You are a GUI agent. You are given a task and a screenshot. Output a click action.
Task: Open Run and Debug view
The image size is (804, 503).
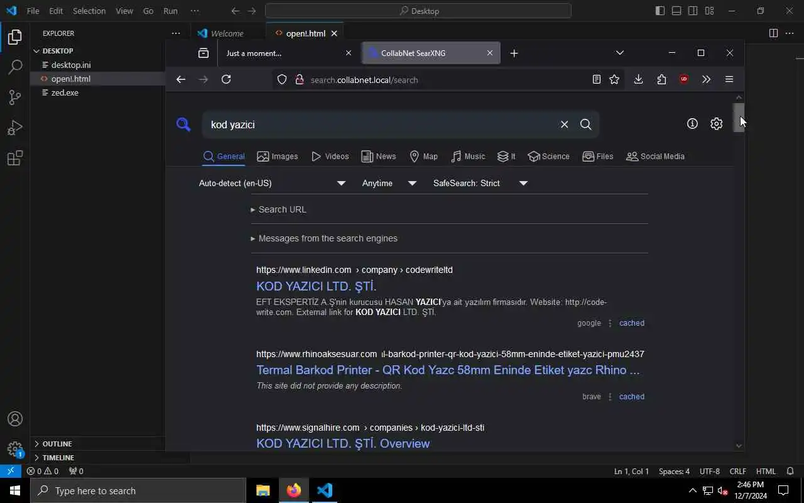[15, 128]
